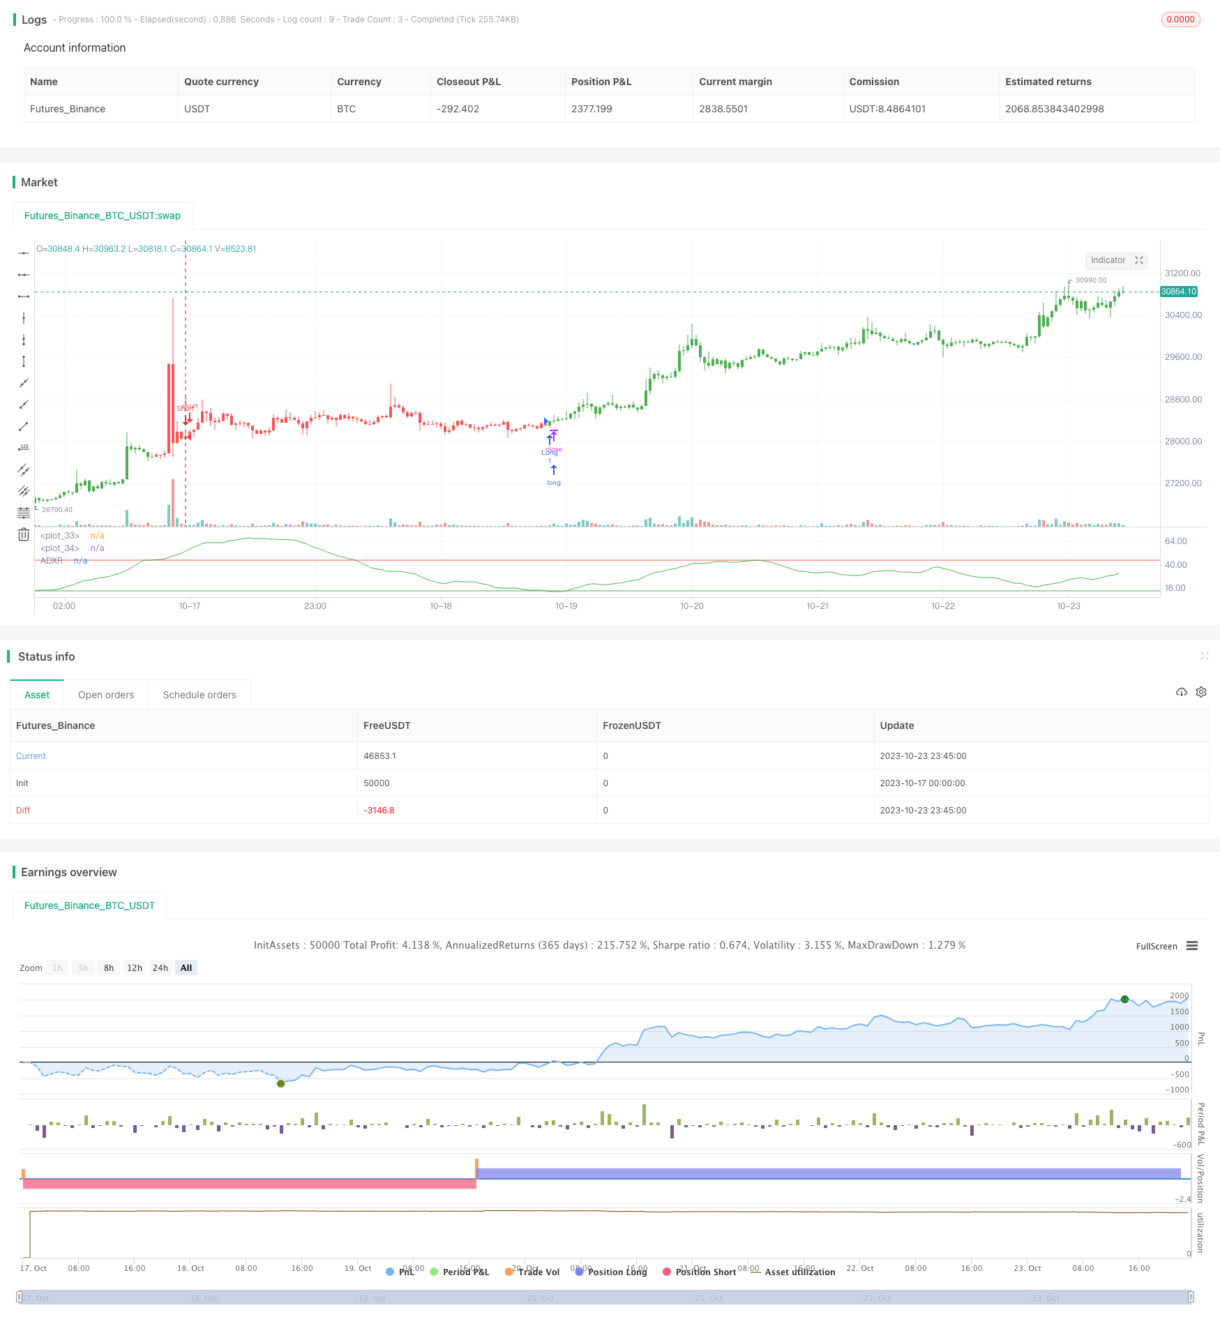The height and width of the screenshot is (1324, 1220).
Task: Open the earnings chart hamburger menu
Action: (x=1192, y=946)
